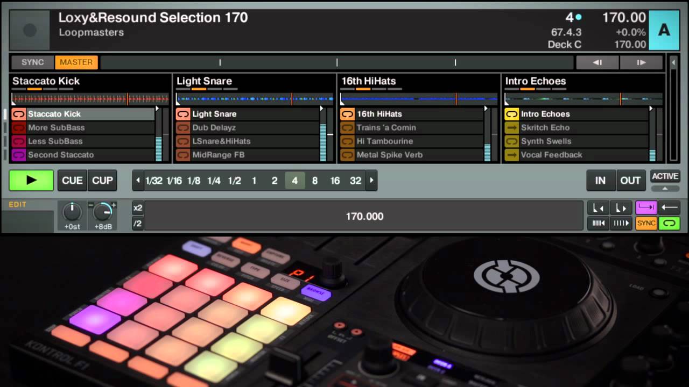689x387 pixels.
Task: Click the pitch knob showing +0st
Action: (72, 212)
